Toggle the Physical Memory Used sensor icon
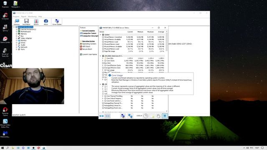The image size is (267, 150). pos(103,44)
